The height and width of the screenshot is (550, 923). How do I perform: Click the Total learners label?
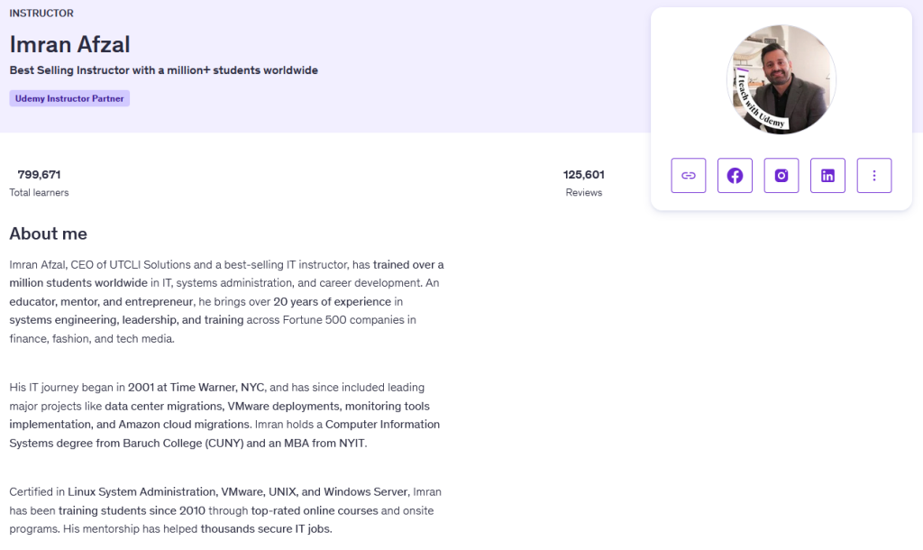[x=39, y=193]
